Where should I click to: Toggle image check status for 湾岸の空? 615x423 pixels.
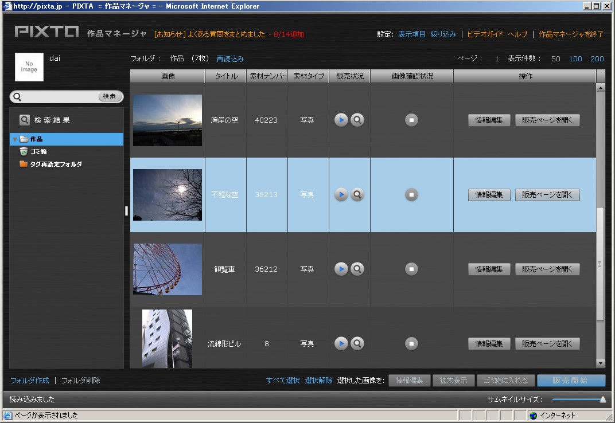click(411, 120)
